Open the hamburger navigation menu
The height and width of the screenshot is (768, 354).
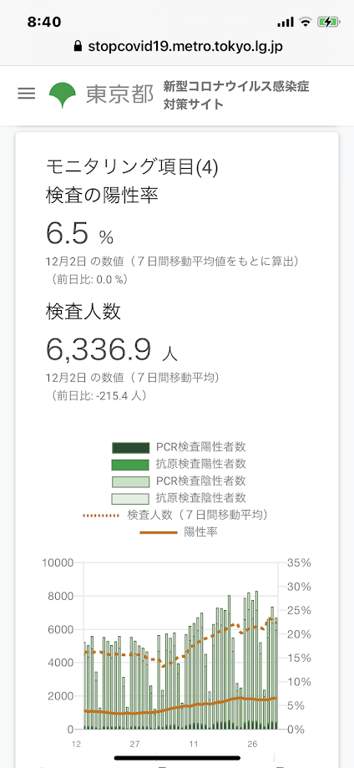[27, 94]
